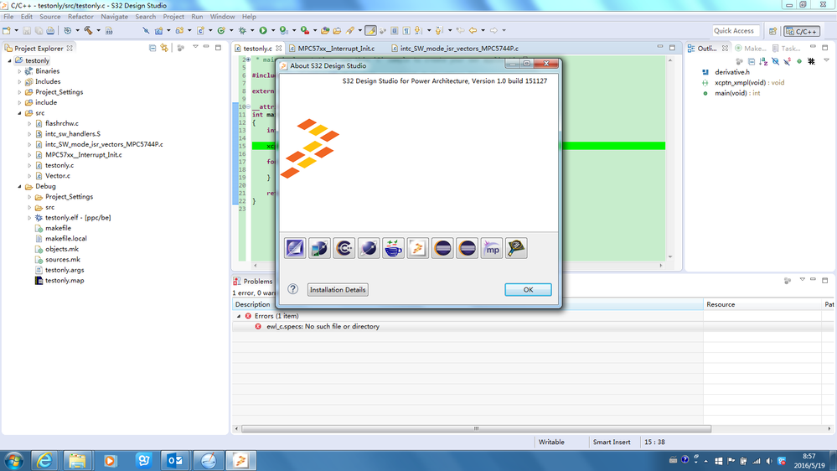Collapse the testonly project node
837x471 pixels.
point(9,61)
